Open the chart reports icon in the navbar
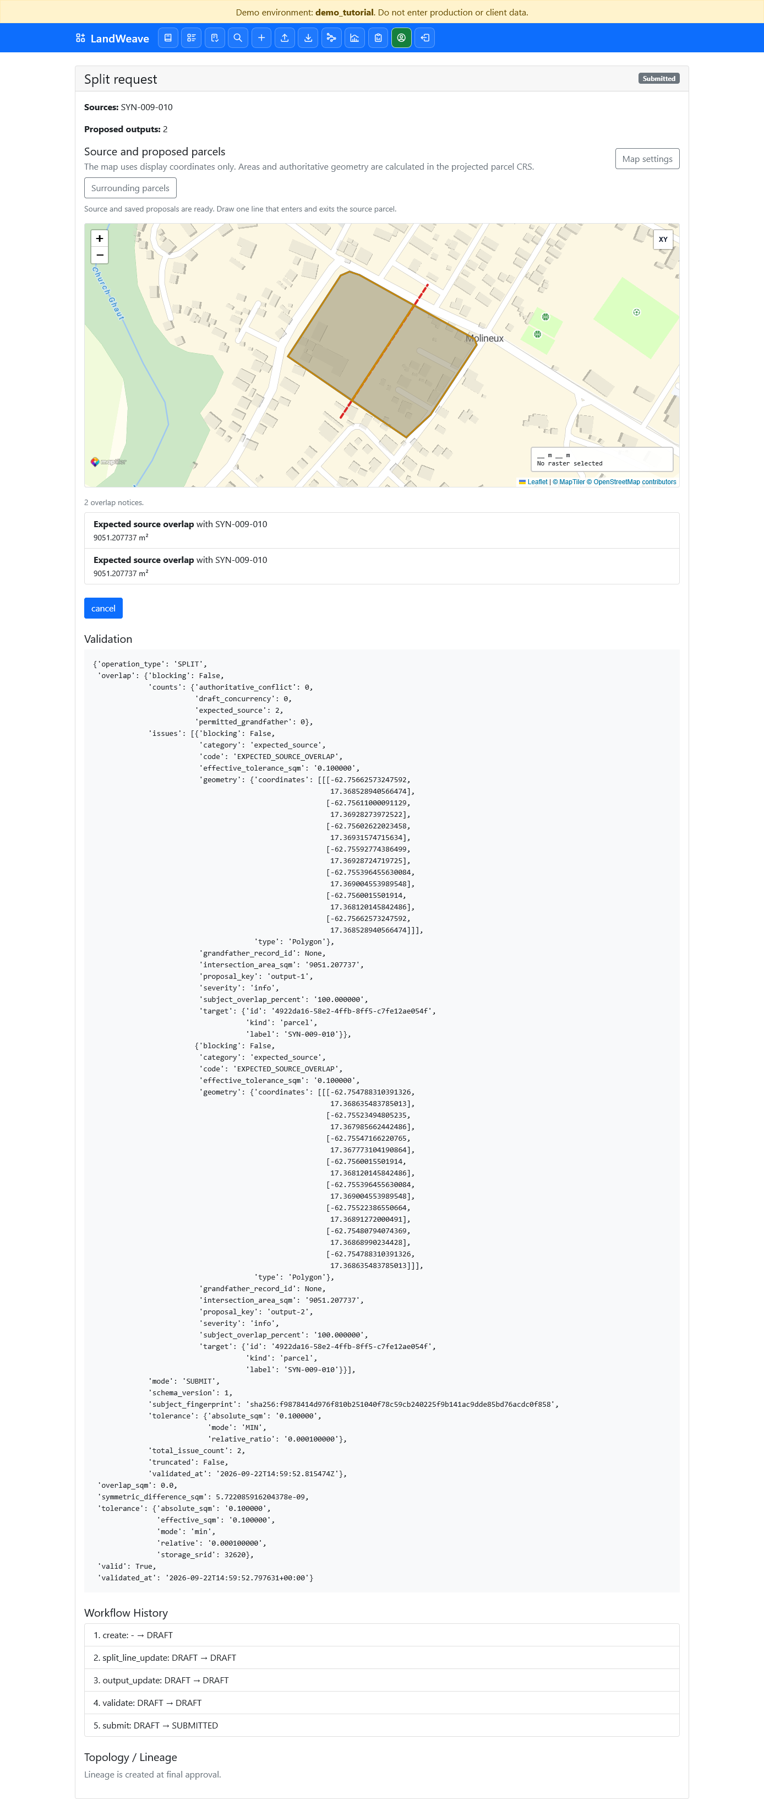The image size is (764, 1799). pyautogui.click(x=354, y=37)
